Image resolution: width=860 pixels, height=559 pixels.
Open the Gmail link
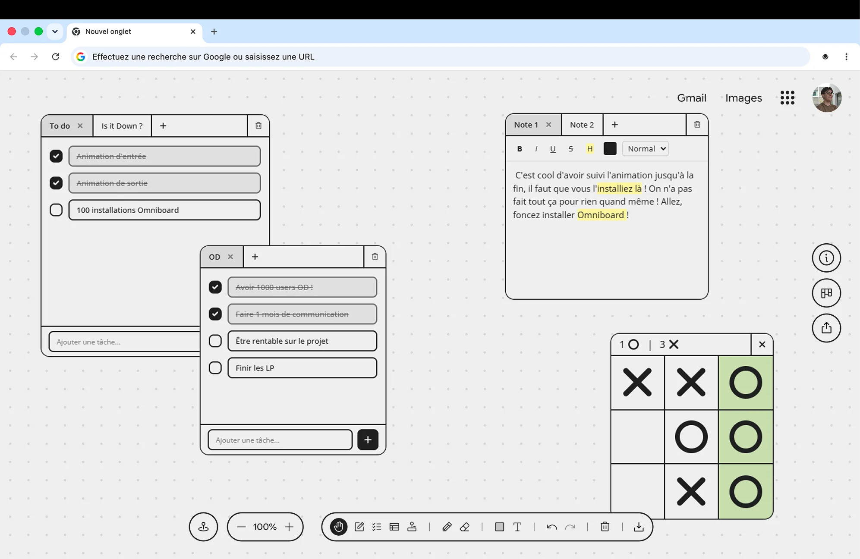691,98
